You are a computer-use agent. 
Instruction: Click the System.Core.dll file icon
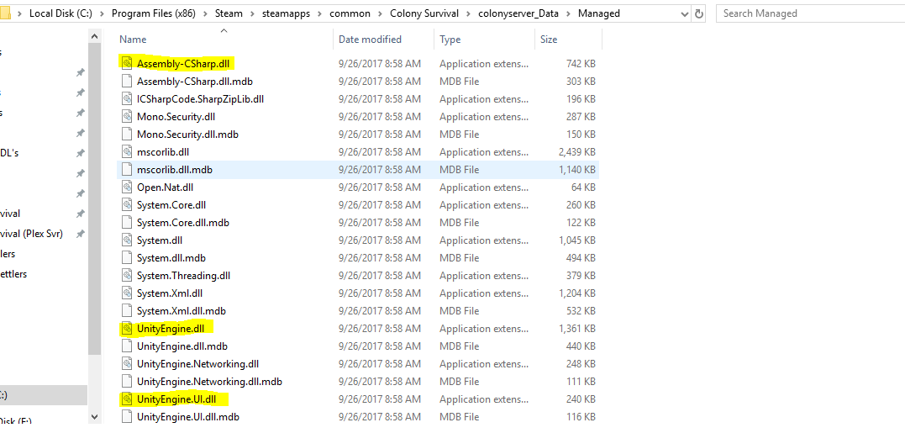(127, 205)
